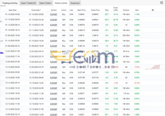The height and width of the screenshot is (116, 165).
Task: Open EURGBP link in 12.14.2022 12:10 row
Action: (x=54, y=88)
